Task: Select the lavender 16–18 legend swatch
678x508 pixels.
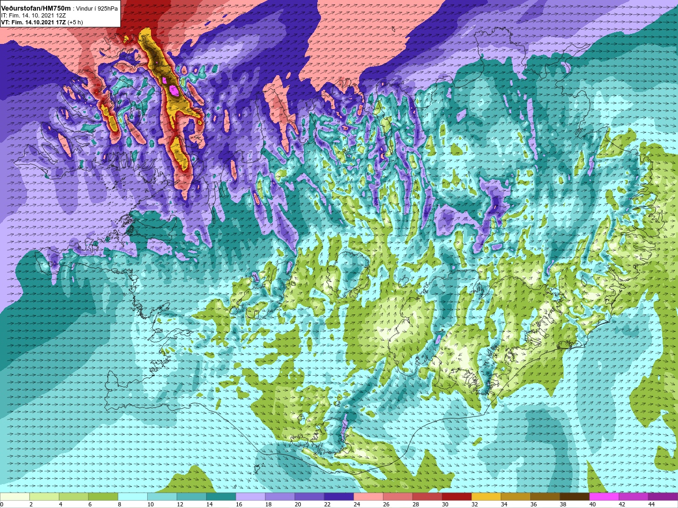Action: click(251, 497)
